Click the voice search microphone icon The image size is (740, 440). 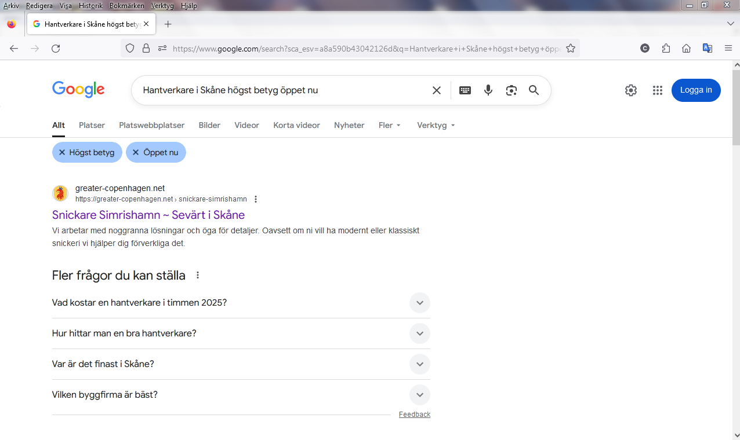(488, 90)
